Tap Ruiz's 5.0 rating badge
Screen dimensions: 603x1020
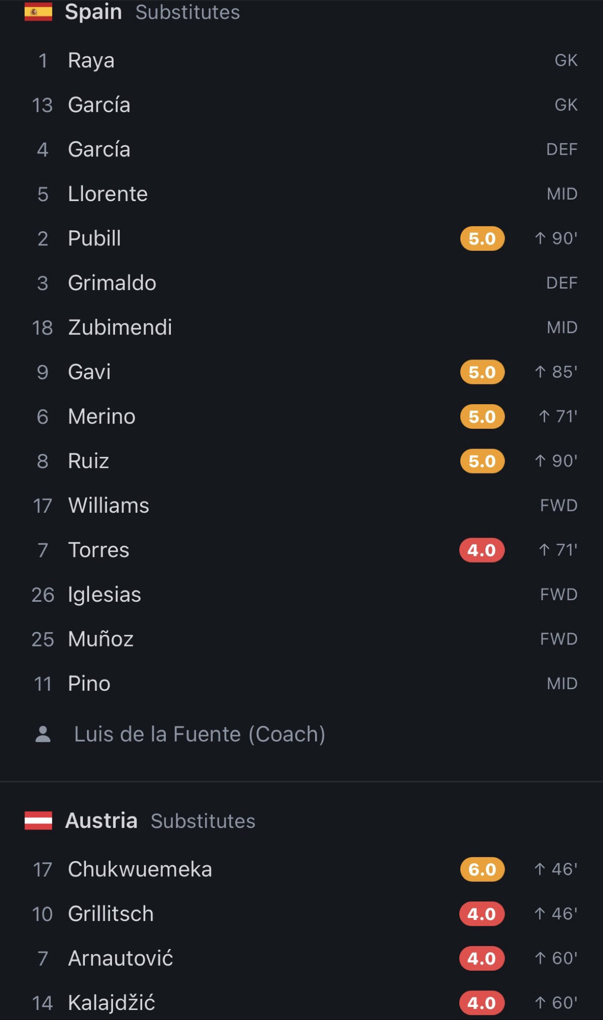[482, 461]
